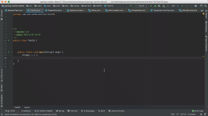Commit changes with the Git checkmark icon
208x116 pixels.
tap(182, 6)
